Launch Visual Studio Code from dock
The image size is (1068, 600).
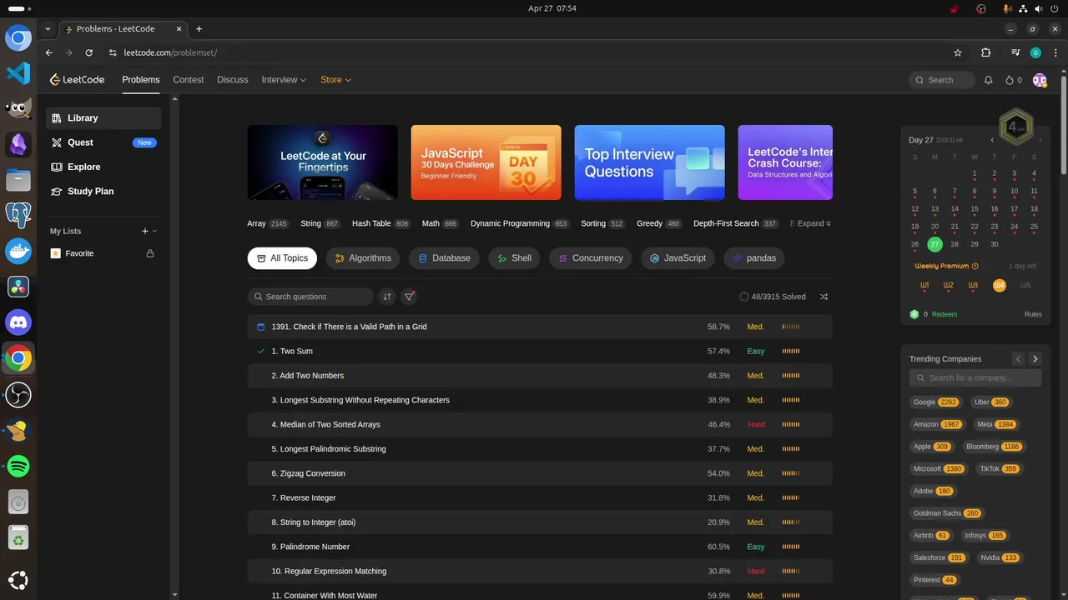point(18,73)
